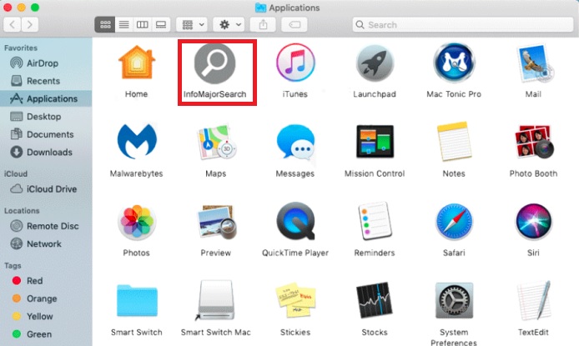This screenshot has height=346, width=579.
Task: Filter by the Green tag
Action: click(46, 334)
